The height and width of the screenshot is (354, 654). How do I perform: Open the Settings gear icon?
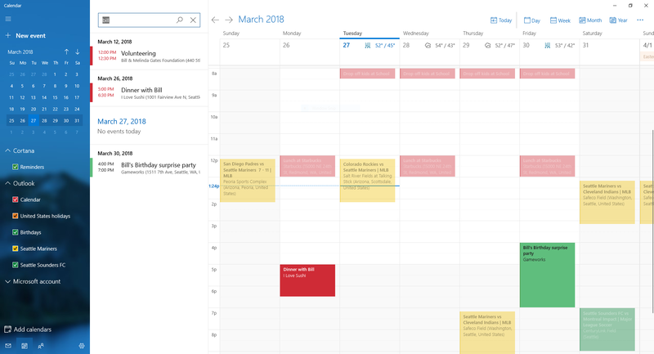click(82, 346)
